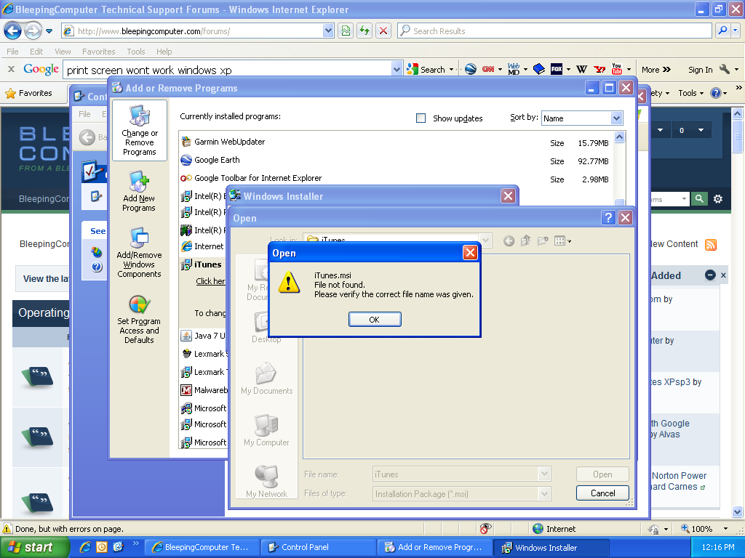
Task: Click the browser Stop icon
Action: pos(383,31)
